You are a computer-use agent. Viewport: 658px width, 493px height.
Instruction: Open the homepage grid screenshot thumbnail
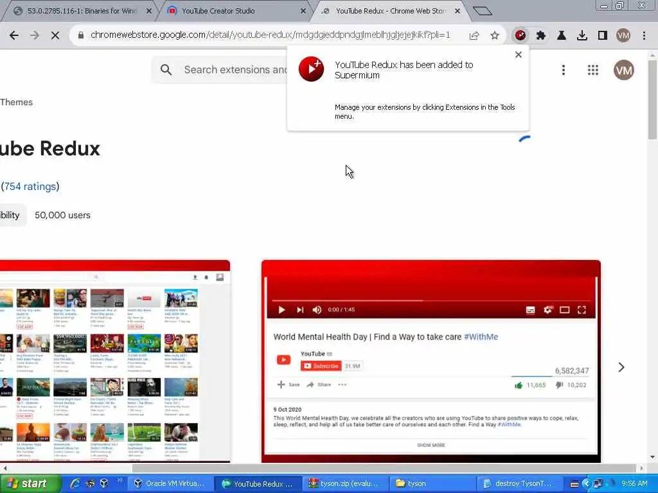click(115, 361)
